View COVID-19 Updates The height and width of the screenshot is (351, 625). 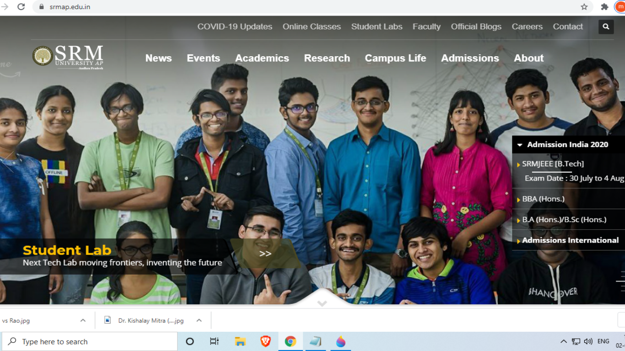tap(235, 27)
